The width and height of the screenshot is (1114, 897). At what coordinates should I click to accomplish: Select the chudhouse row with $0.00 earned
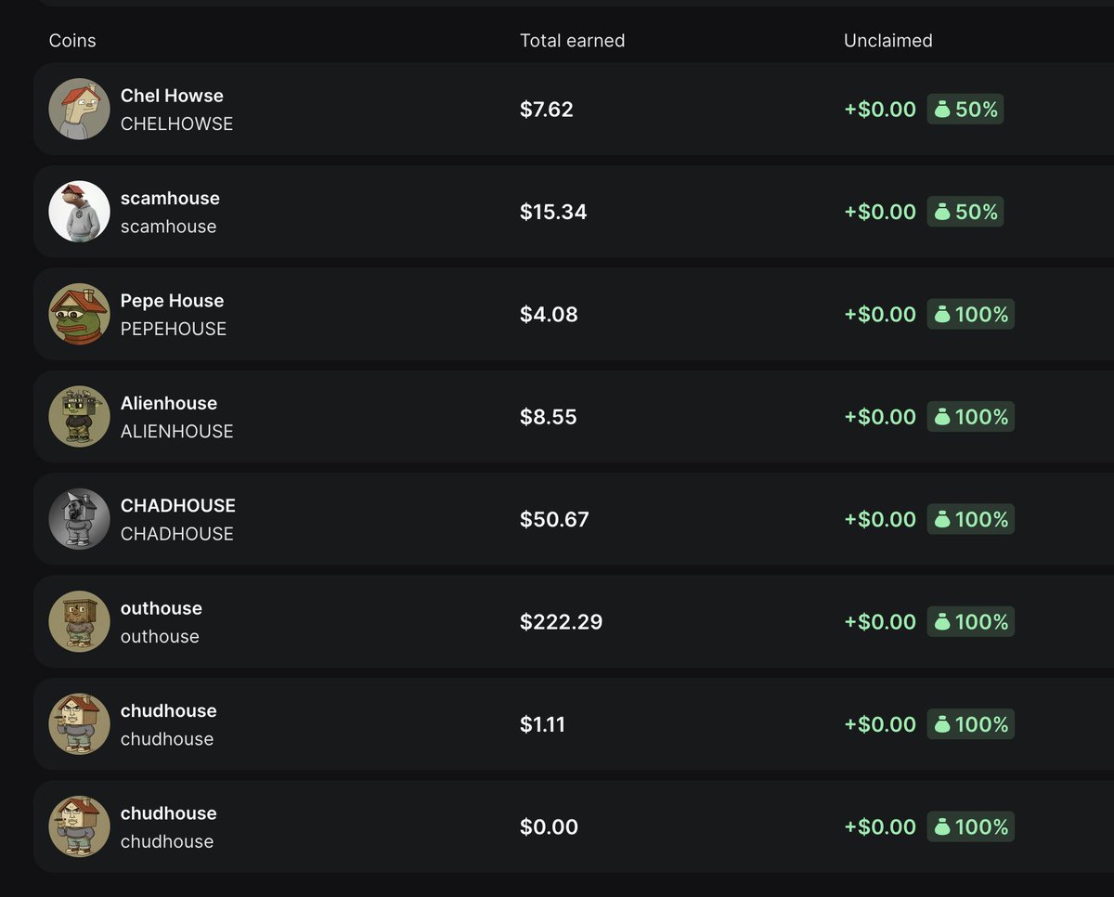[x=574, y=826]
